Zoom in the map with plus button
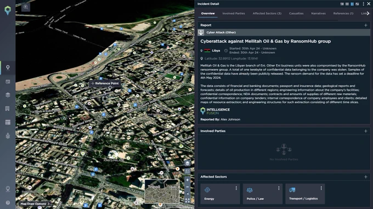Image resolution: width=373 pixels, height=209 pixels. point(188,180)
